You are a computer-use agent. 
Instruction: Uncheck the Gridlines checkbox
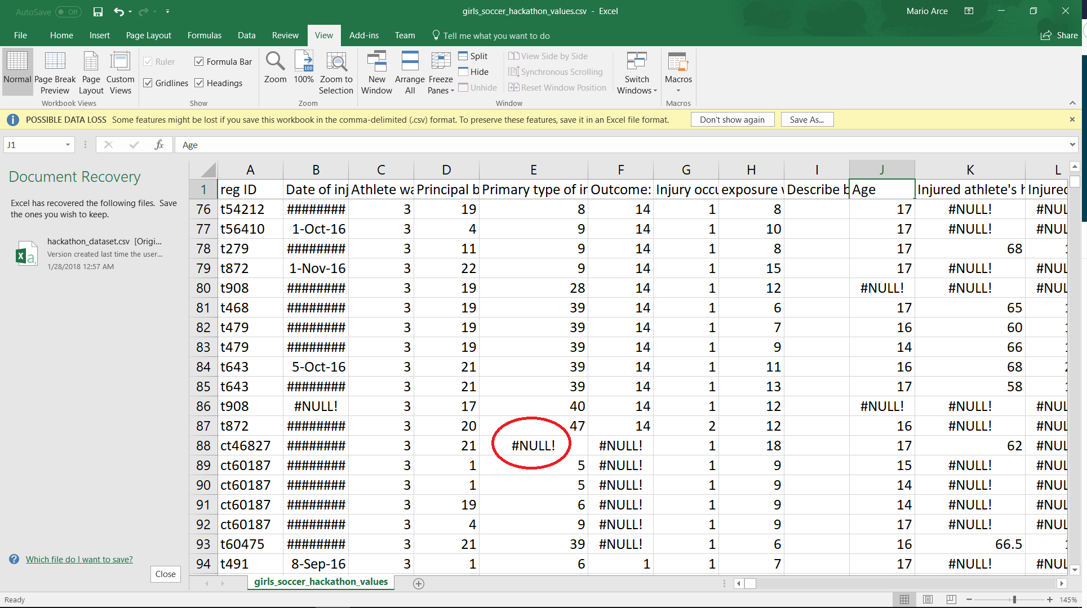[148, 83]
